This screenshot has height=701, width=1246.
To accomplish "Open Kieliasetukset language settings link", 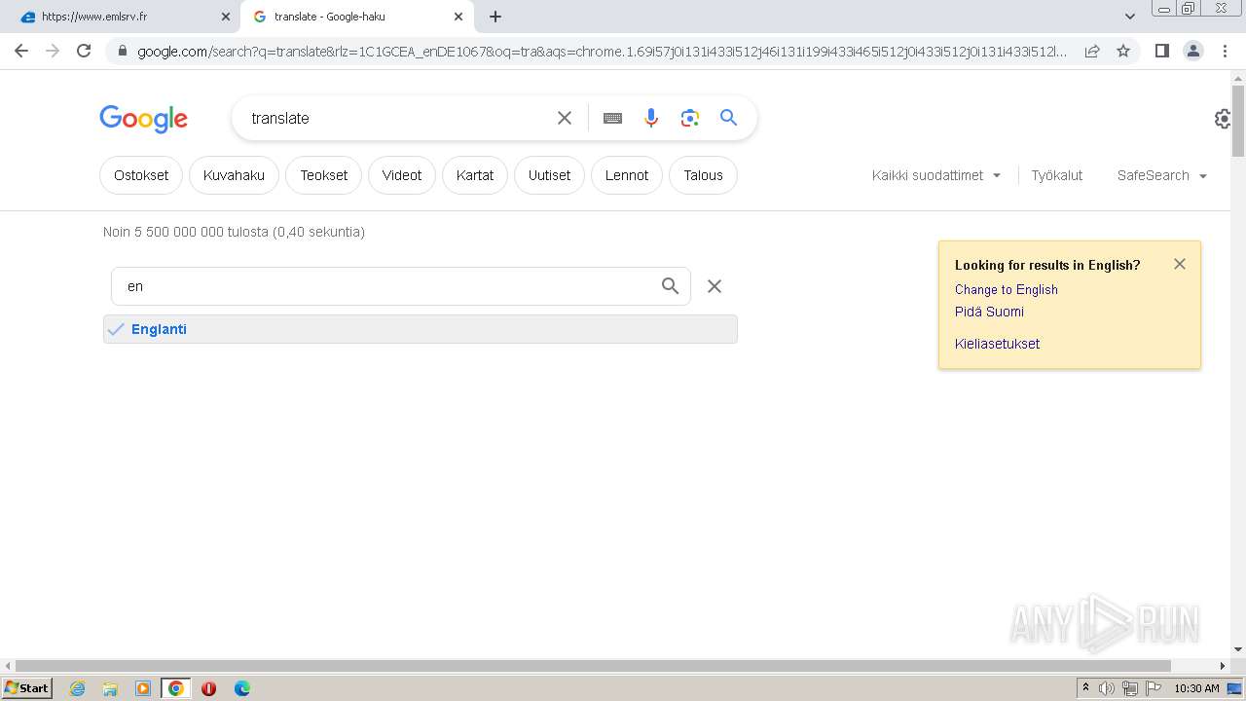I will click(x=997, y=344).
